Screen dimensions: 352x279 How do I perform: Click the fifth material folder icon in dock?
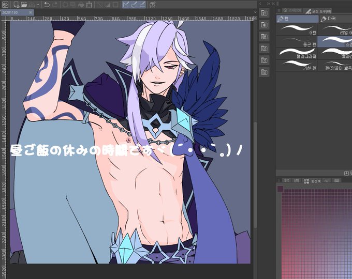[x=264, y=60]
